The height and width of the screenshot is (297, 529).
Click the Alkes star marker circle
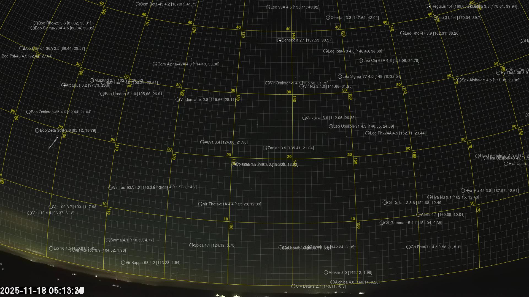pyautogui.click(x=418, y=215)
